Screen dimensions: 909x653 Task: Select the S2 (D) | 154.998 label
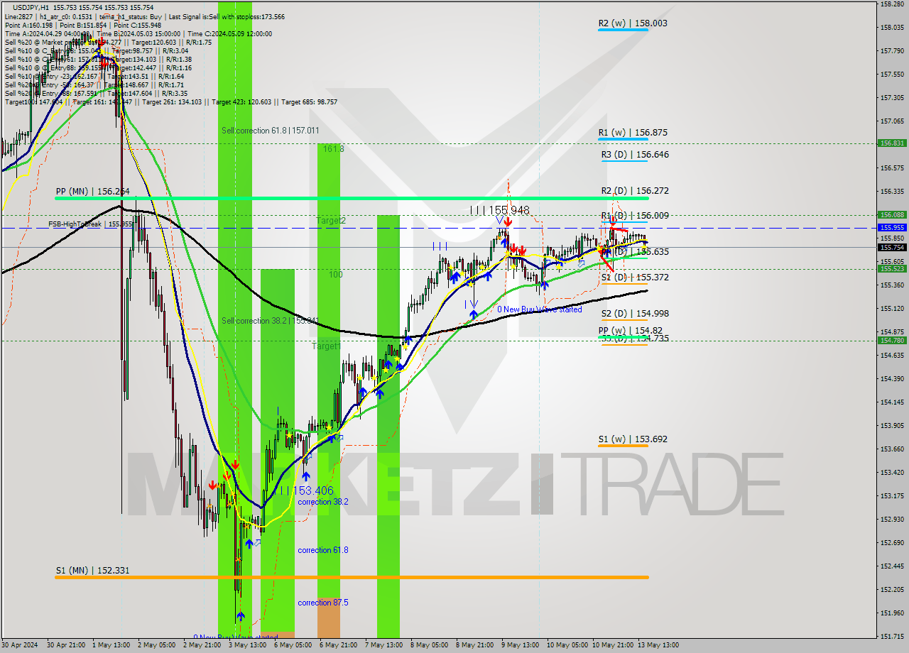point(635,314)
